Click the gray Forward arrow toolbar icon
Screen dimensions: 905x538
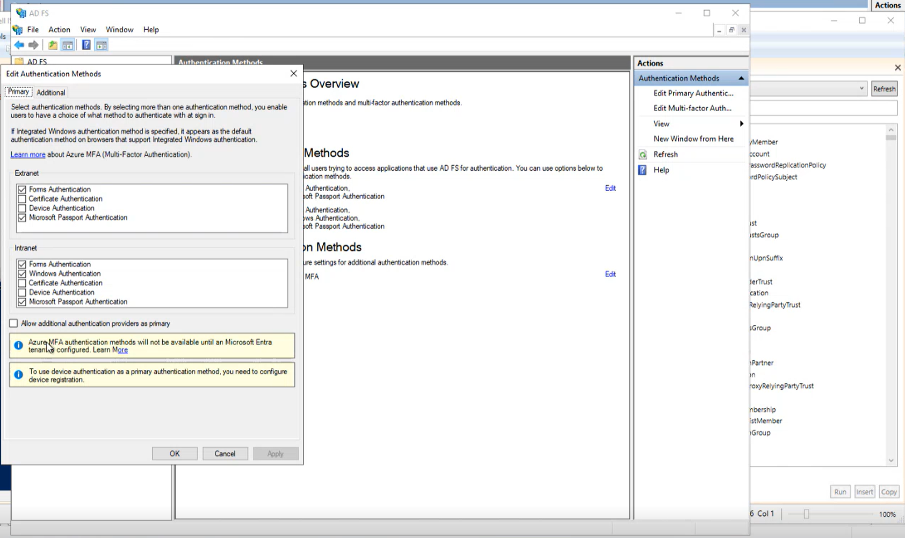[33, 45]
